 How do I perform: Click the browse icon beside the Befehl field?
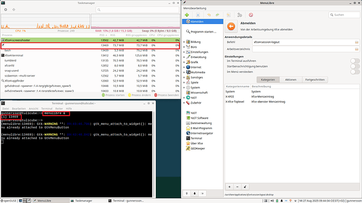point(357,42)
